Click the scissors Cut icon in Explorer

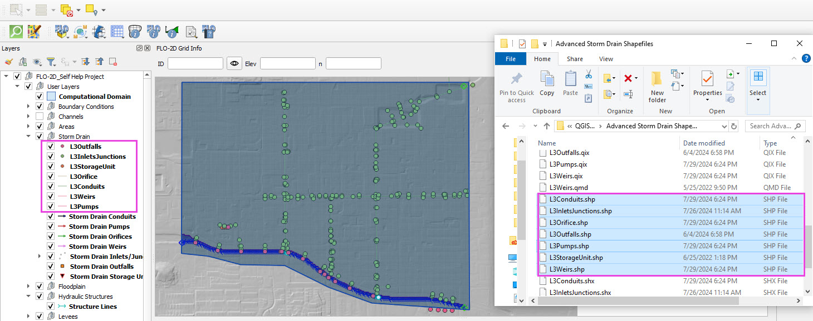(x=589, y=75)
